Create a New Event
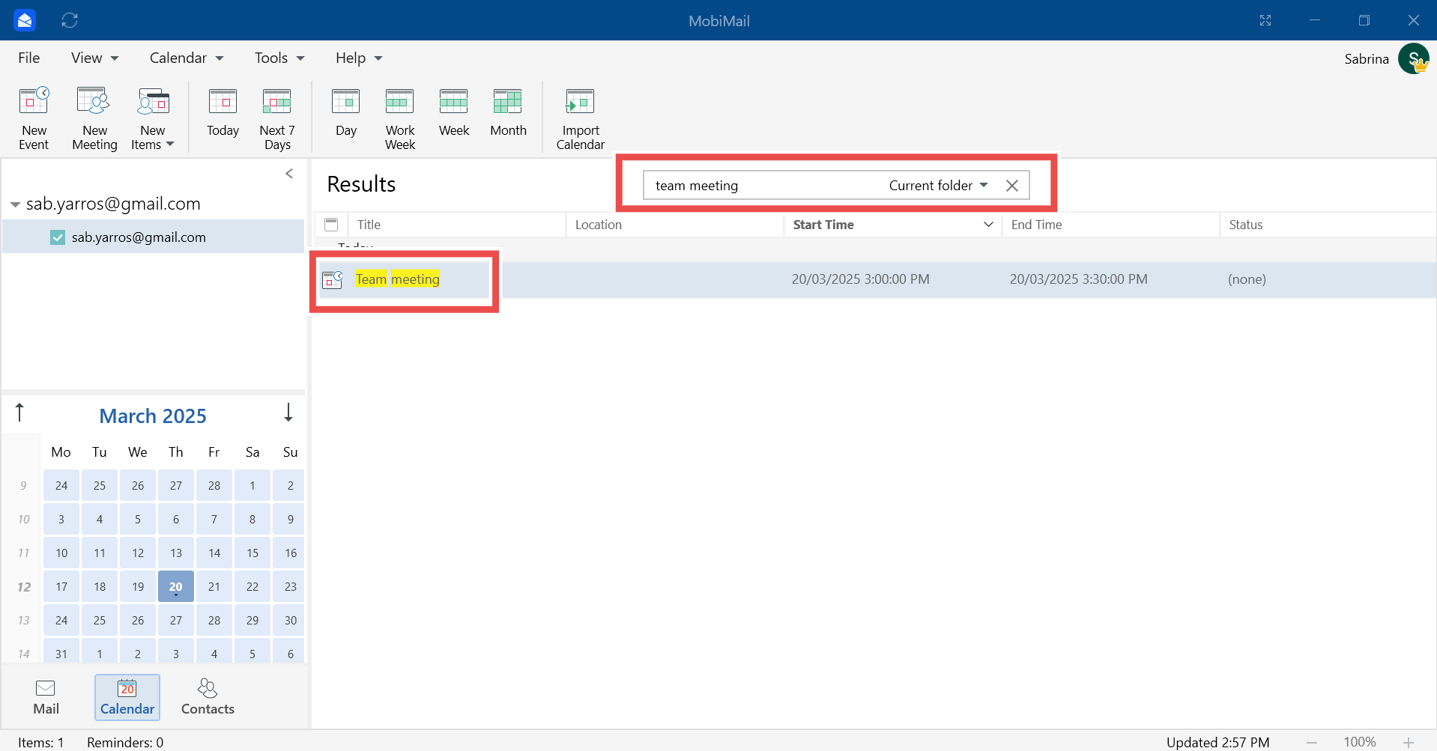 tap(34, 118)
